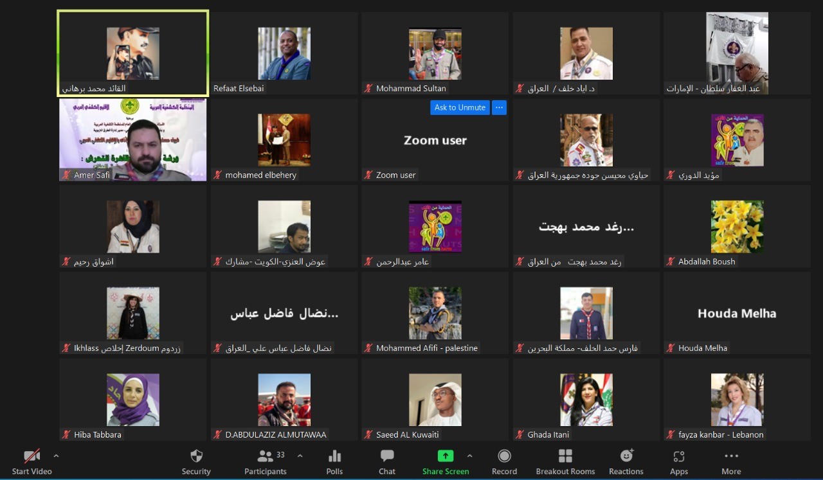Start recording with the Record icon
The width and height of the screenshot is (823, 480).
504,456
